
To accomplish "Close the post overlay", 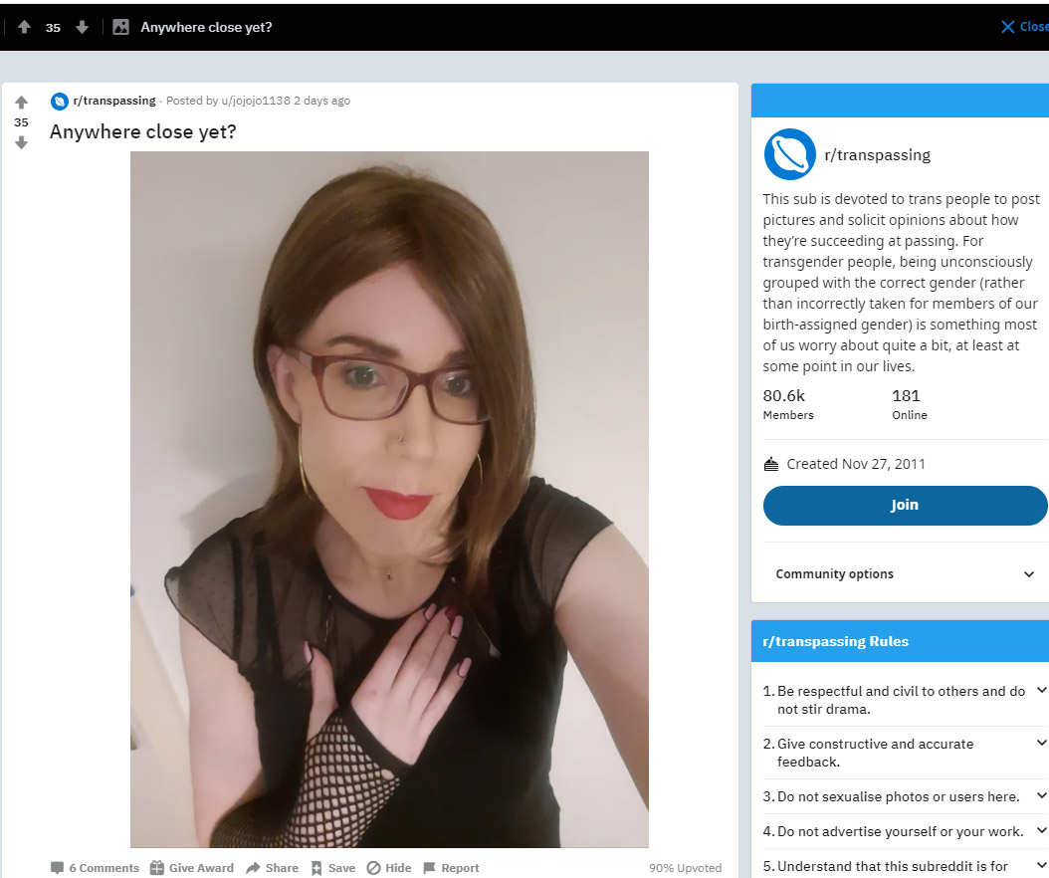I will 1025,27.
